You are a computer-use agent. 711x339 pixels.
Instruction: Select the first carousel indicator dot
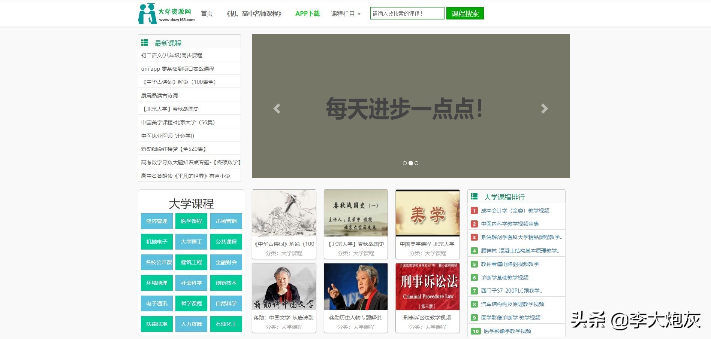pos(405,163)
